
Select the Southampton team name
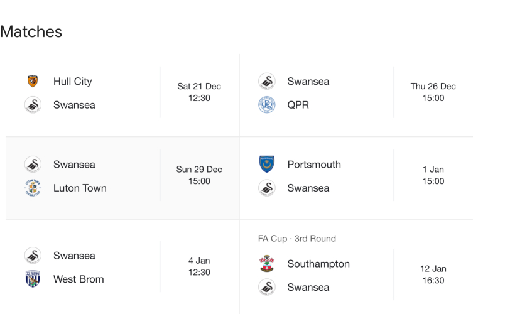[318, 264]
